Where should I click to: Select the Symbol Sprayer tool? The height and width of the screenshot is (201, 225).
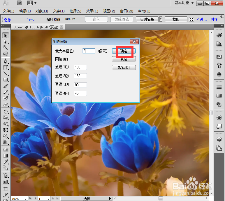[x=6, y=175]
